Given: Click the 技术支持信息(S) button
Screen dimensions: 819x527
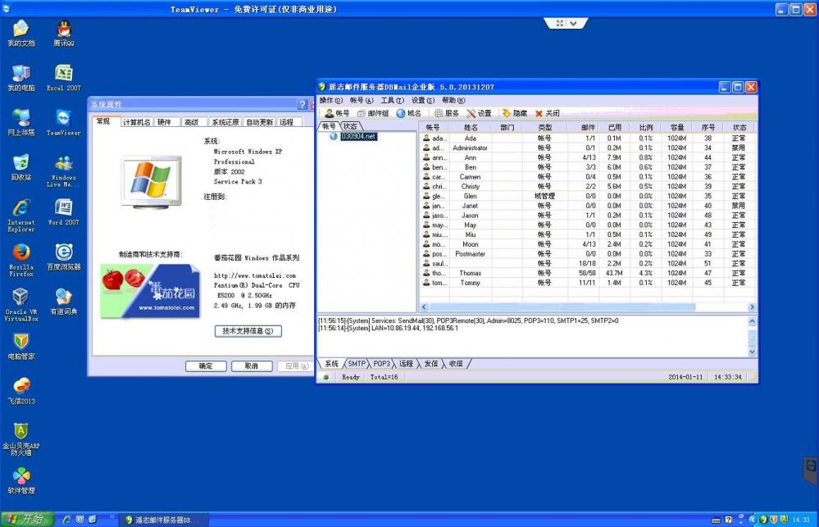Looking at the screenshot, I should pos(247,331).
